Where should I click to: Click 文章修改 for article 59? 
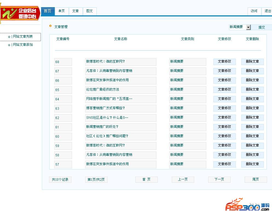click(x=224, y=146)
